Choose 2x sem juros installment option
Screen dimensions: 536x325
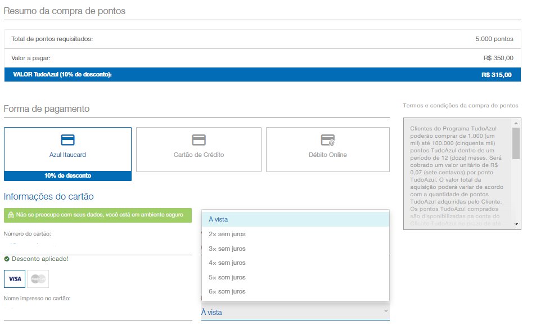point(295,234)
